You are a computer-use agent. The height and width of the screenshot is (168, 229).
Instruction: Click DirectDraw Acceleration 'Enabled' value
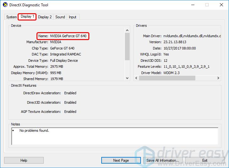point(70,93)
